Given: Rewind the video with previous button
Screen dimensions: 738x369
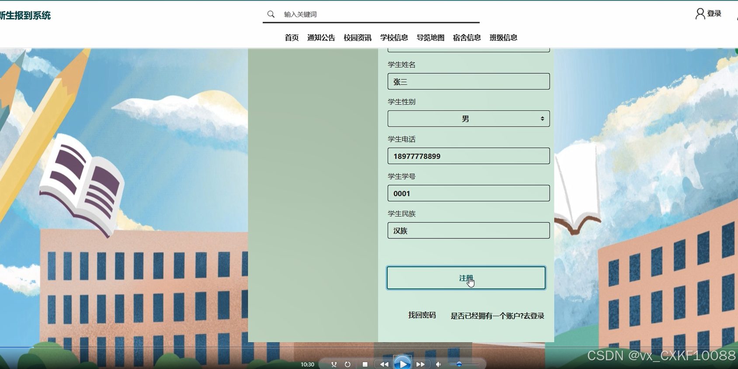Looking at the screenshot, I should pos(384,364).
